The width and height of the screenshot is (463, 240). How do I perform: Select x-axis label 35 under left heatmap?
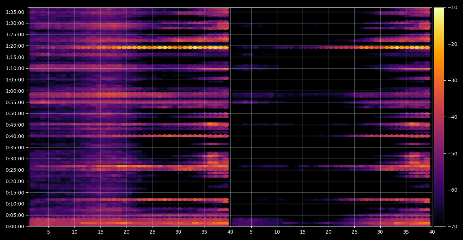tap(204, 232)
